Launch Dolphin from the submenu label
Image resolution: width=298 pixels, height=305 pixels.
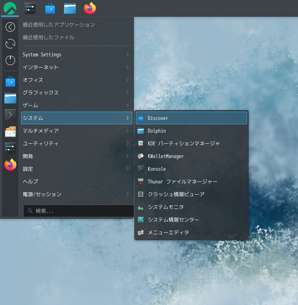tap(157, 131)
